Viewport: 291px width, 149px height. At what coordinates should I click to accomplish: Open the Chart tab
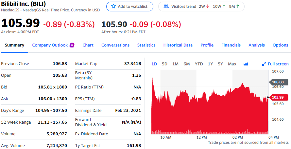coord(88,45)
